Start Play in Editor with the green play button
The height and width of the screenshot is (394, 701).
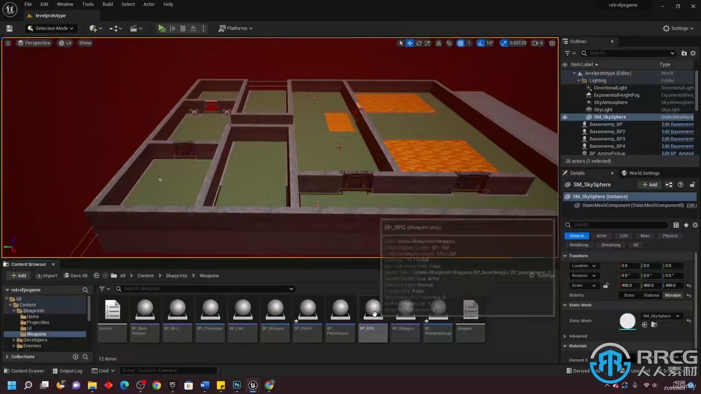[x=162, y=28]
